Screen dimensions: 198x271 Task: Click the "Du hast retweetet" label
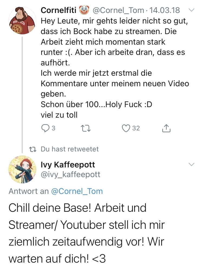[x=70, y=149]
